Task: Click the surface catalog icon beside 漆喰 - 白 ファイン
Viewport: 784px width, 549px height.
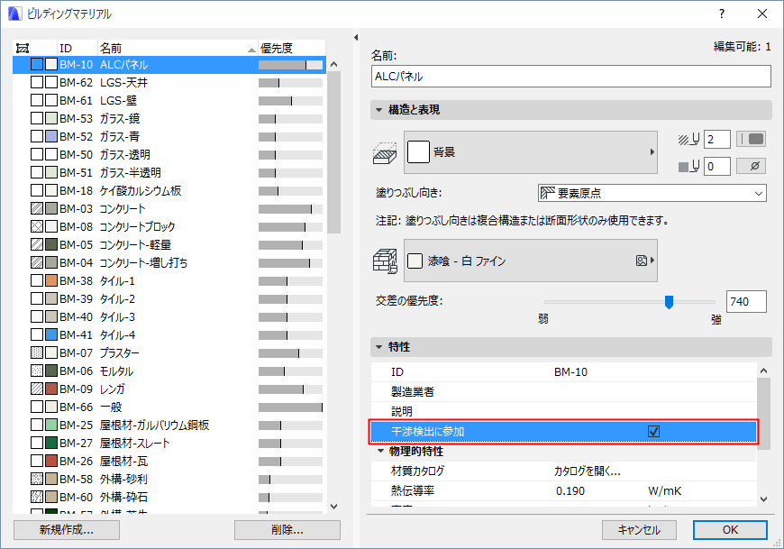Action: point(642,261)
